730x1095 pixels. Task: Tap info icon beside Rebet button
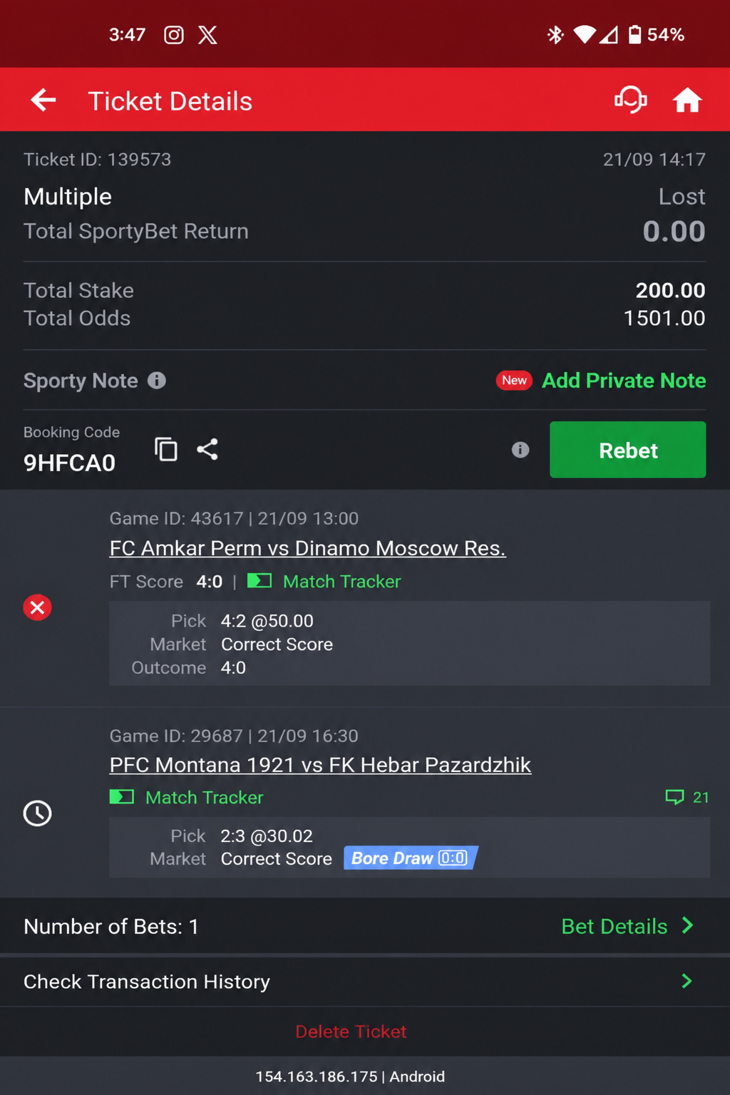point(520,450)
